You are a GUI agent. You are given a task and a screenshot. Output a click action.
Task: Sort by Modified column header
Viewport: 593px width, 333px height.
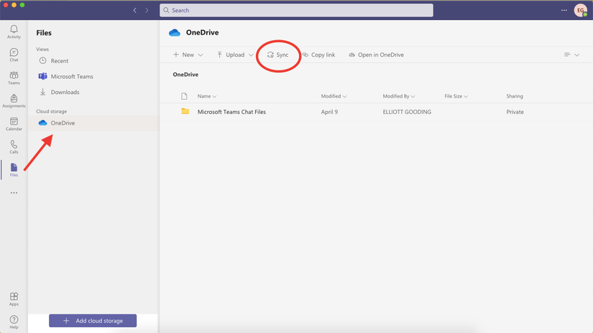334,96
